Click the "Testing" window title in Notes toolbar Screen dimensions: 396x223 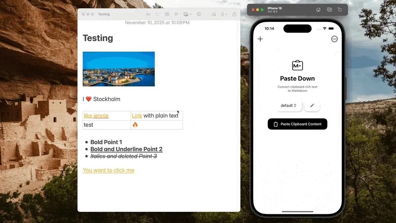[x=104, y=14]
